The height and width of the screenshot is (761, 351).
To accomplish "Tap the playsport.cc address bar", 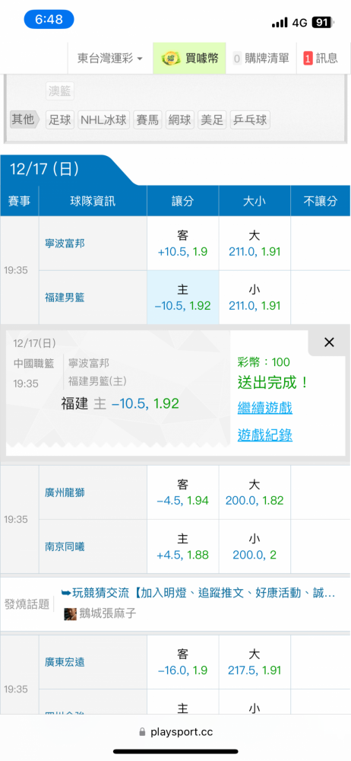I will click(175, 731).
